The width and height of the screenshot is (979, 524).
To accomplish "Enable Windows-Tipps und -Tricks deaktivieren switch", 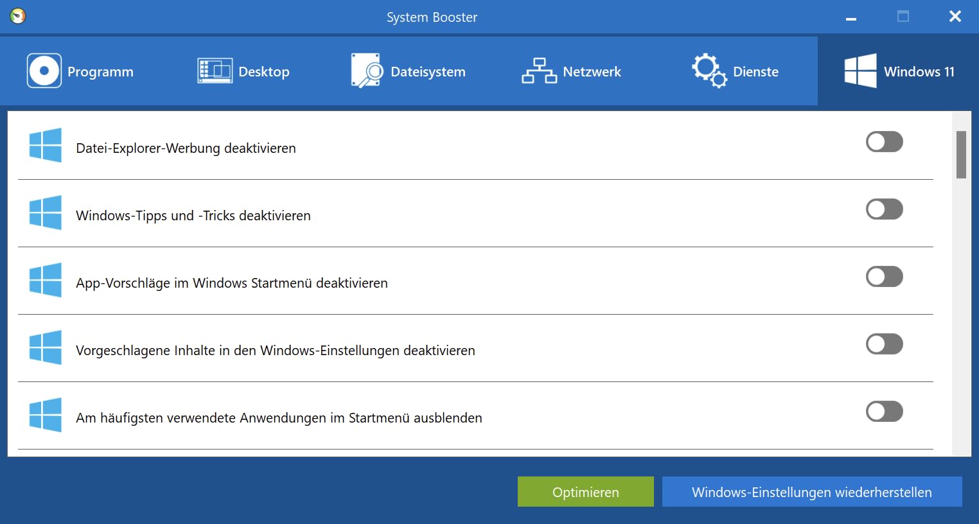I will [x=885, y=209].
